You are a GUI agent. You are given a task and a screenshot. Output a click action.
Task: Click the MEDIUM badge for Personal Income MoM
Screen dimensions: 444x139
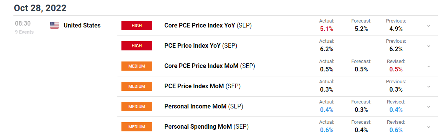coord(137,107)
